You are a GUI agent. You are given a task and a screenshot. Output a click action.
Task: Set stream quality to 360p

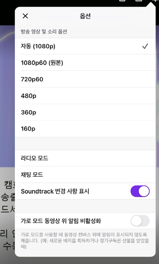click(x=85, y=112)
